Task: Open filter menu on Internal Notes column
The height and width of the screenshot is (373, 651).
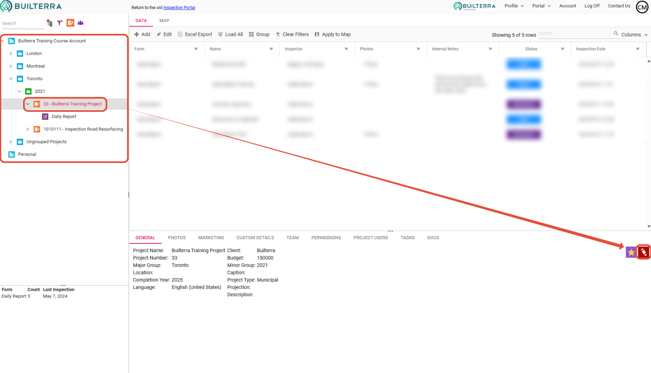Action: [x=491, y=49]
